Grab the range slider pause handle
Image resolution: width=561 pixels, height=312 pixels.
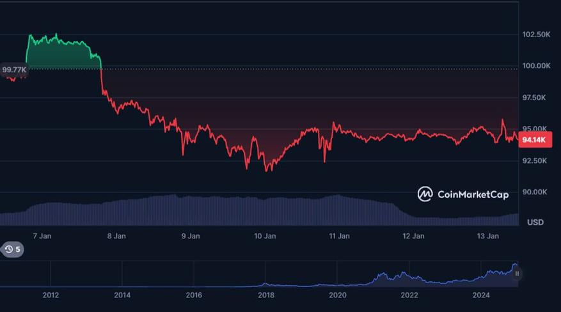(x=517, y=274)
